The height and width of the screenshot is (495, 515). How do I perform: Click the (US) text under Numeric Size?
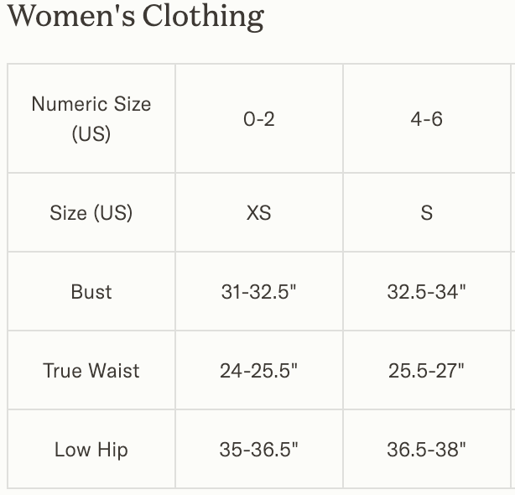91,133
